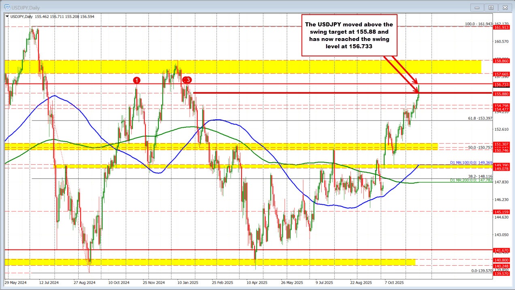Click the triangle beside USDJPY,Daily quote line

pyautogui.click(x=8, y=17)
